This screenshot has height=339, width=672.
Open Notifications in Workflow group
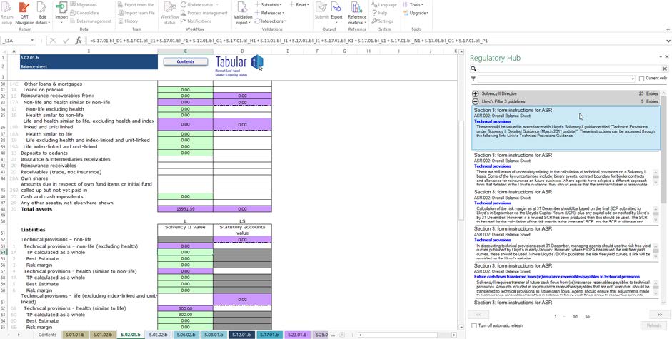point(196,21)
